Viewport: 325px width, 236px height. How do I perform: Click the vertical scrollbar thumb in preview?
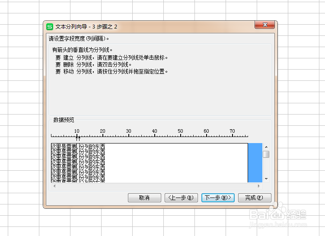tap(266, 154)
